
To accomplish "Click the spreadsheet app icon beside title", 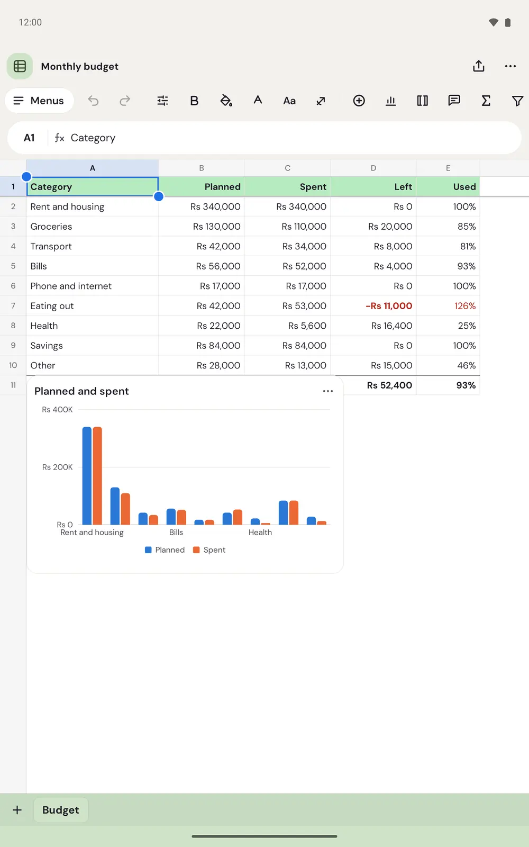I will point(20,66).
